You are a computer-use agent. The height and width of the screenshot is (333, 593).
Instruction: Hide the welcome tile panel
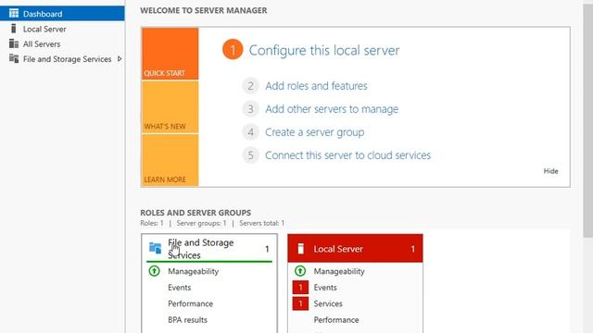(550, 171)
